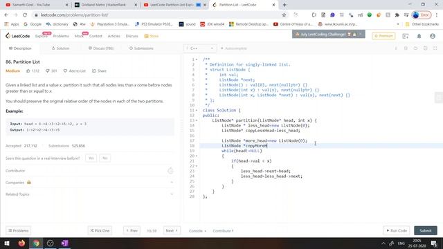Click Add to List
The image size is (443, 249).
pyautogui.click(x=74, y=71)
